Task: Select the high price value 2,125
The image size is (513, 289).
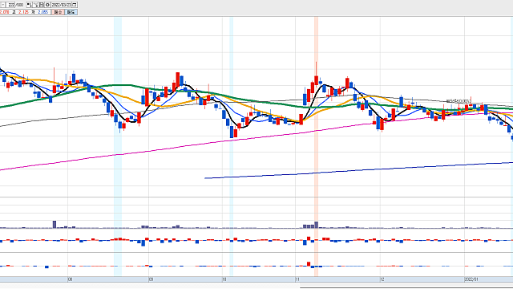Action: pyautogui.click(x=23, y=12)
